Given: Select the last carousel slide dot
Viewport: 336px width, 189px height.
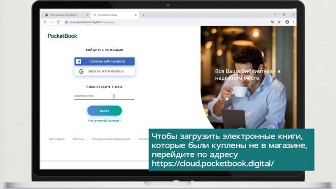Looking at the screenshot, I should pos(227,99).
